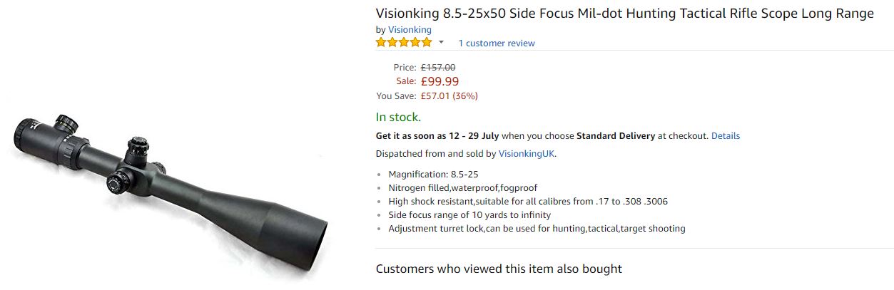Click Customers who viewed this item heading
Image resolution: width=894 pixels, height=290 pixels.
[499, 269]
